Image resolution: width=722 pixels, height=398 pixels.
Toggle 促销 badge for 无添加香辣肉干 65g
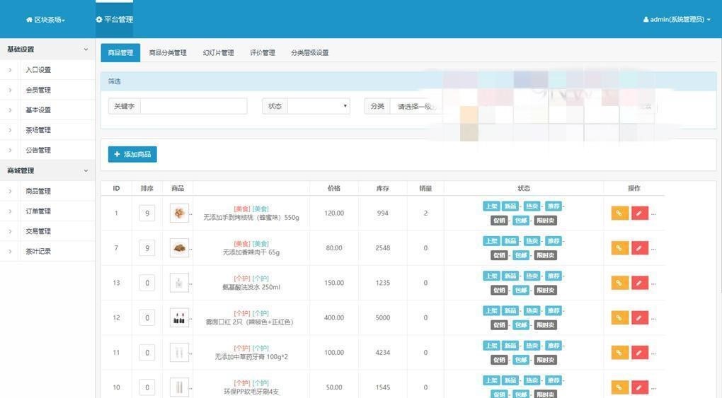tap(499, 255)
